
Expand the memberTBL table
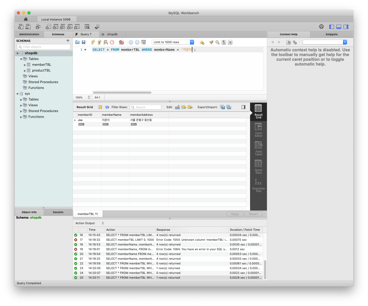click(25, 65)
